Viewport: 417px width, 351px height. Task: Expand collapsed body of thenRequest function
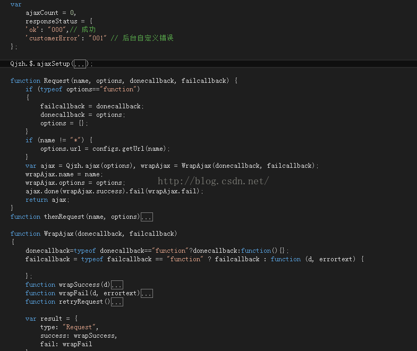click(147, 217)
